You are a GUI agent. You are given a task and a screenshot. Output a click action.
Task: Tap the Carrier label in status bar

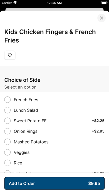pos(7,3)
